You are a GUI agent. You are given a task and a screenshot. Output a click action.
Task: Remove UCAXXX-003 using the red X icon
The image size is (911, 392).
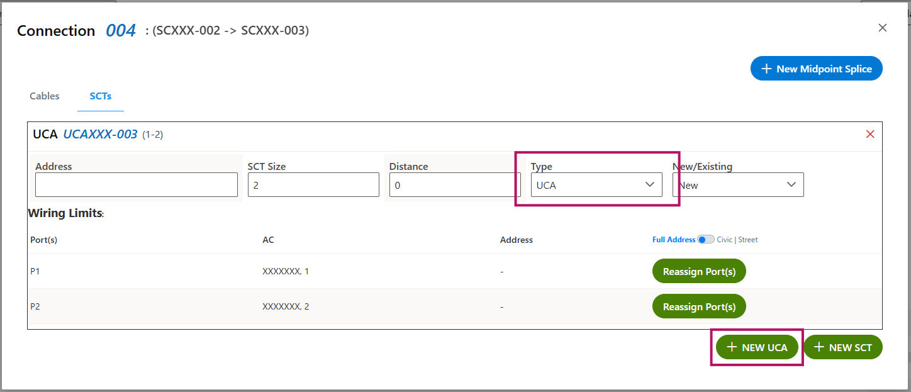coord(870,134)
